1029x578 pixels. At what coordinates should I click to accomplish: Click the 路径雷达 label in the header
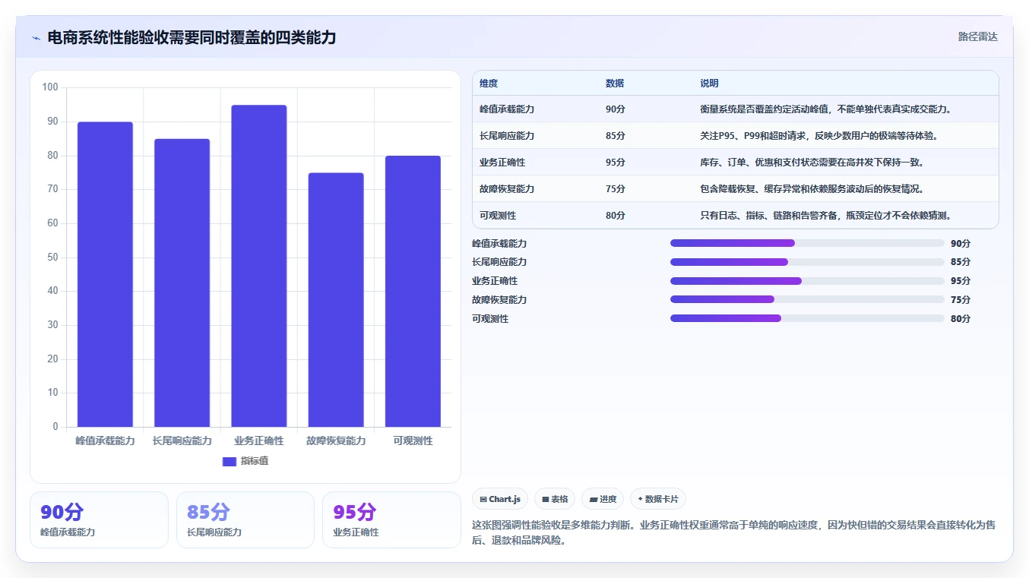(977, 36)
